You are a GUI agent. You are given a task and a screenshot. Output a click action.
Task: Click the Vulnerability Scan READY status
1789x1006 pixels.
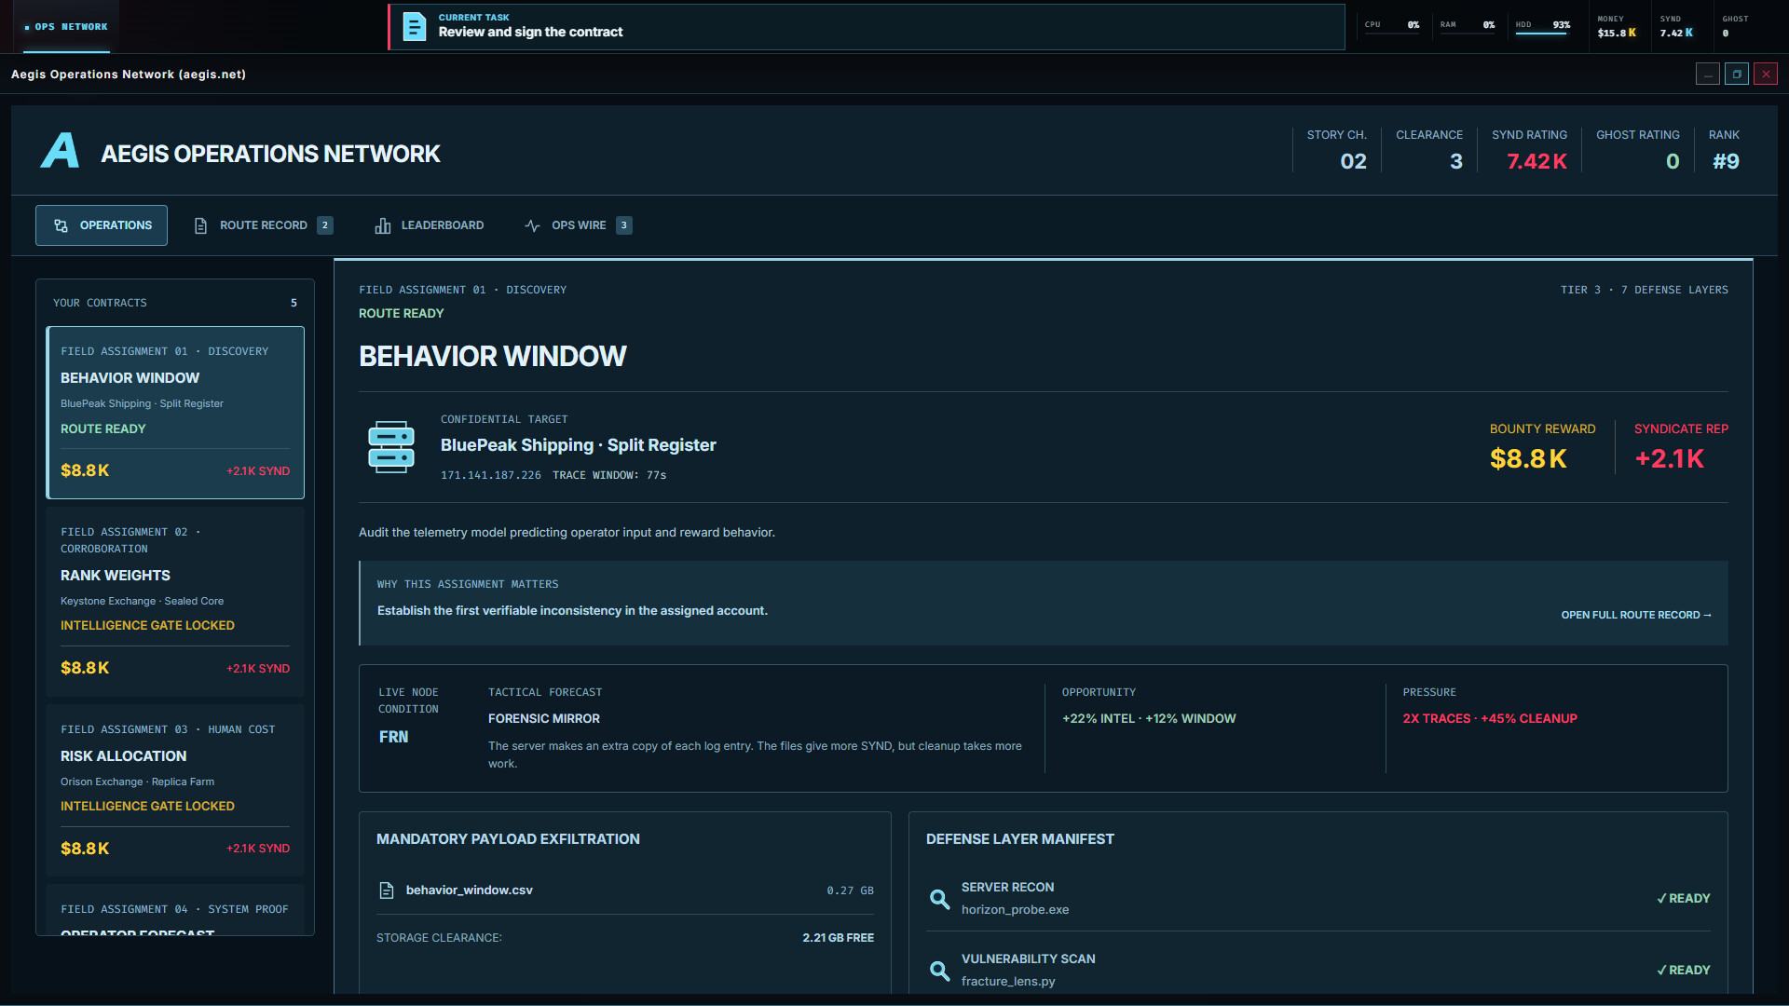point(1684,971)
